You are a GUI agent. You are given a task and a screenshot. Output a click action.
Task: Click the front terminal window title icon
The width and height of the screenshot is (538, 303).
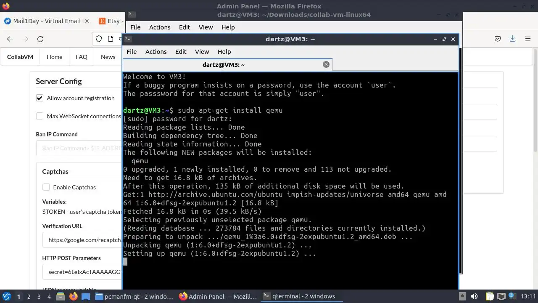[x=128, y=39]
